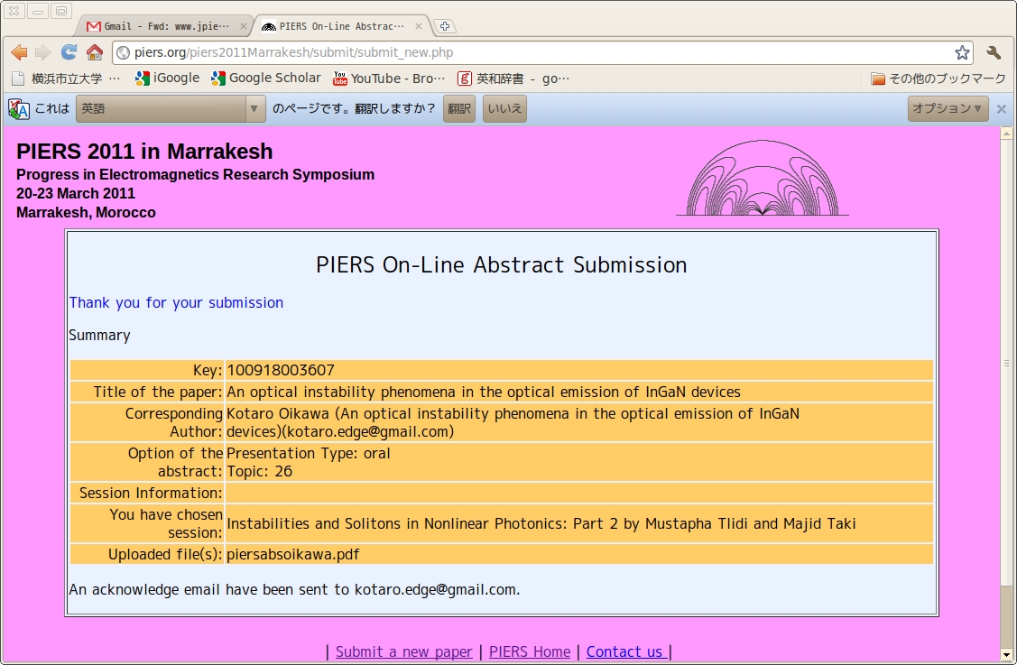Close the translation bar
Viewport: 1017px width, 665px height.
[x=1001, y=109]
